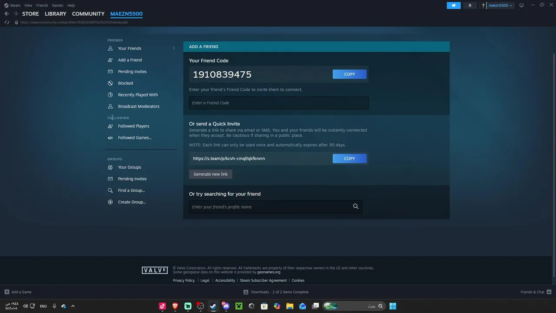
Task: Open the Windows Start button
Action: (x=393, y=306)
